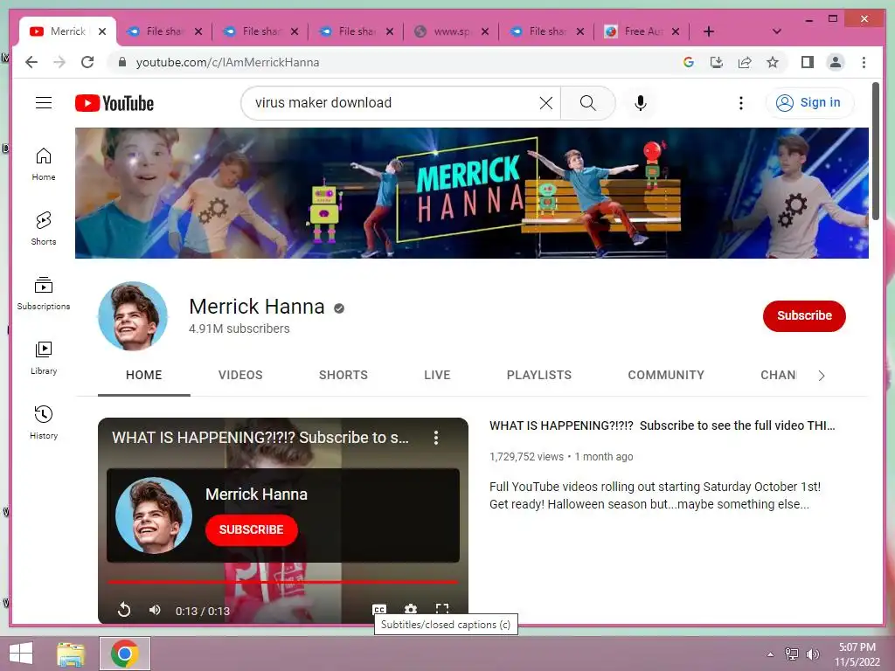Click the Google icon in address bar

[x=689, y=62]
